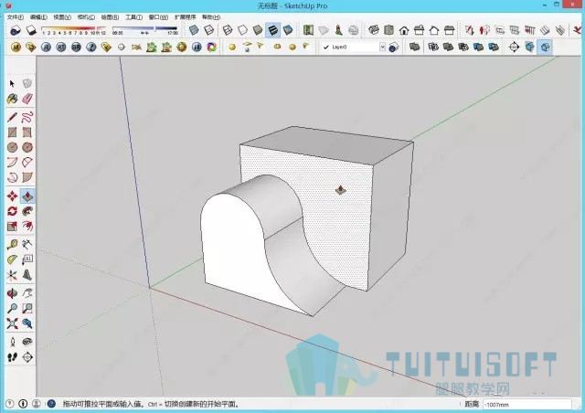The height and width of the screenshot is (413, 585).
Task: Open the 视图(V) menu
Action: 62,17
